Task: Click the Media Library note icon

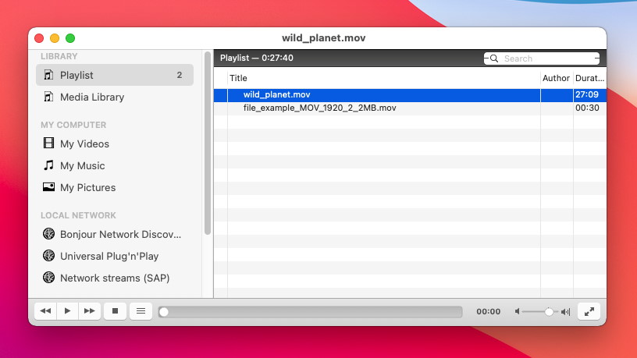Action: pyautogui.click(x=48, y=97)
